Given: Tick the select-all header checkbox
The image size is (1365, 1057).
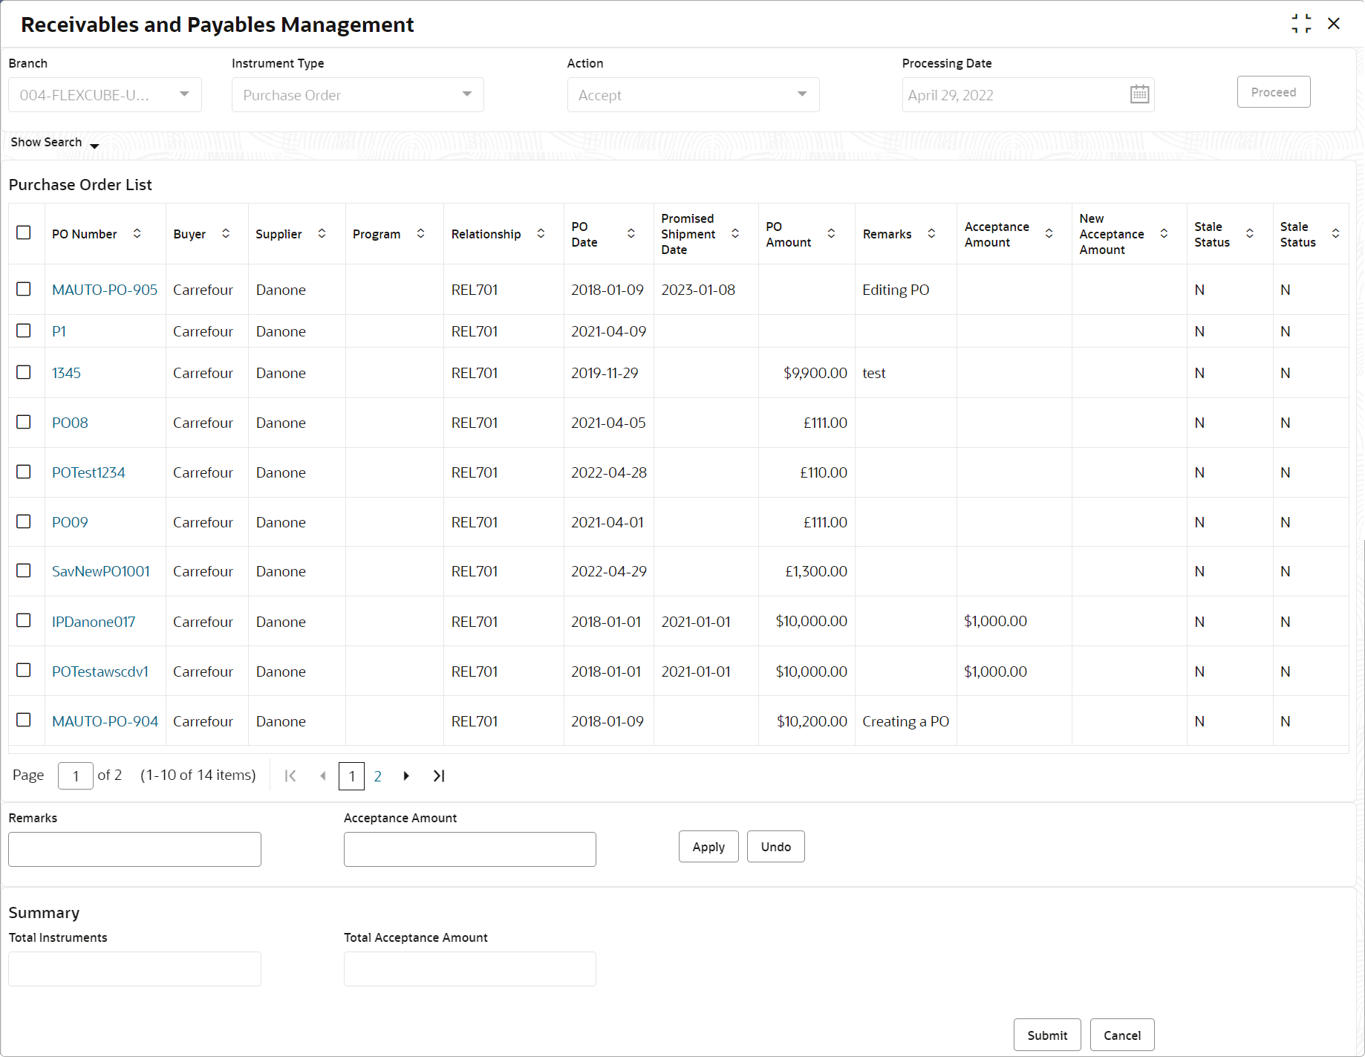Looking at the screenshot, I should tap(24, 232).
